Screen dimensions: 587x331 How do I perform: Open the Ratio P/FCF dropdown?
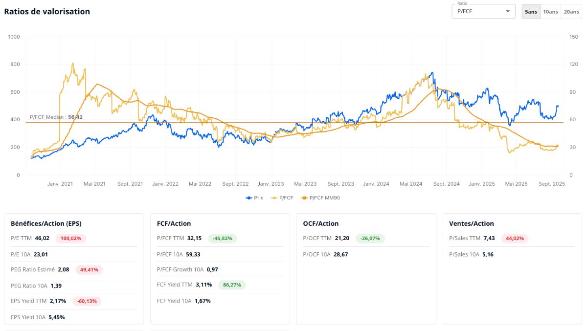pyautogui.click(x=483, y=11)
